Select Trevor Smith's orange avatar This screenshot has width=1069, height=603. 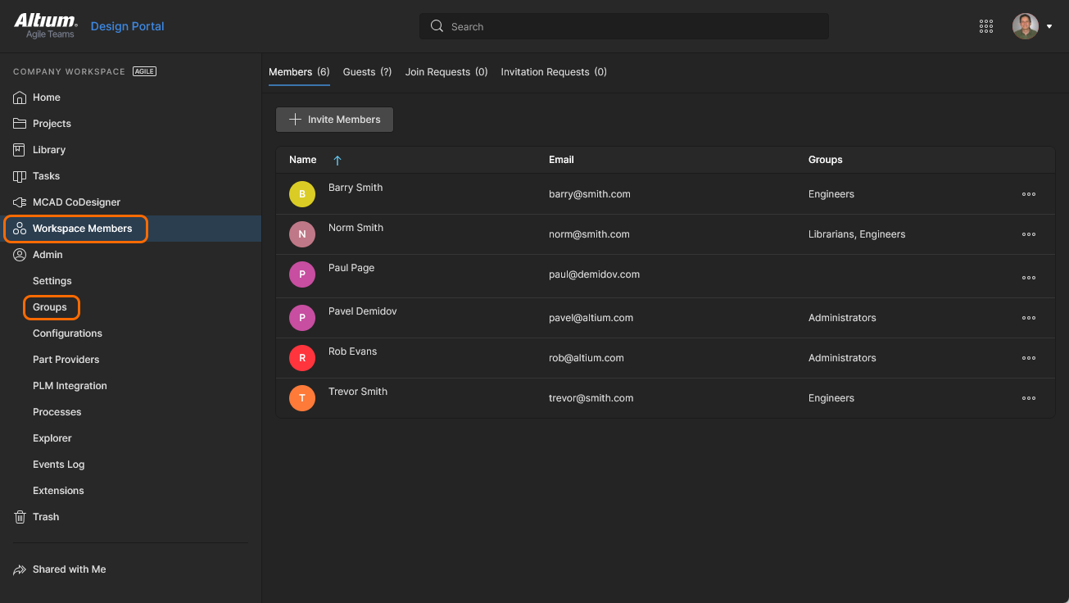302,398
